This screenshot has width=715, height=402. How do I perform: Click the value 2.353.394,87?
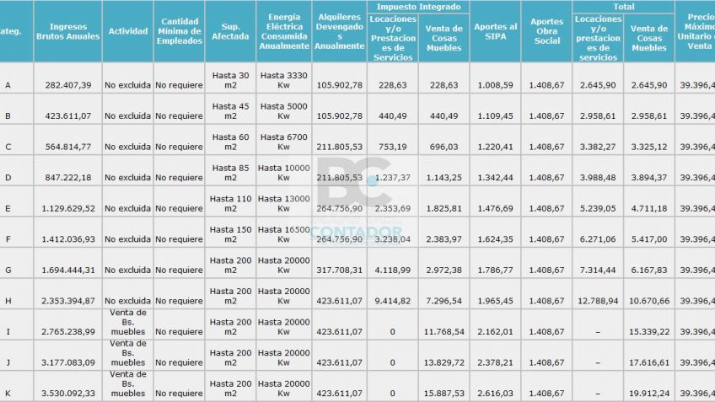(x=68, y=301)
